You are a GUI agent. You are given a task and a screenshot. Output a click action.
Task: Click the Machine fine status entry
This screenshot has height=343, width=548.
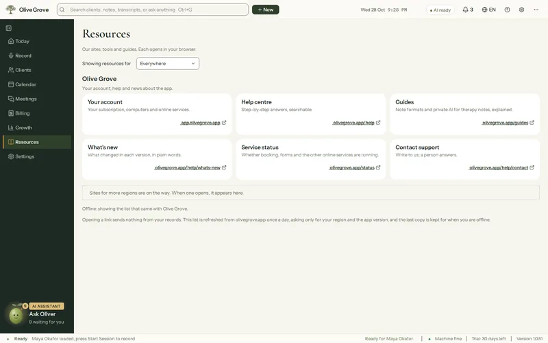[x=445, y=339]
